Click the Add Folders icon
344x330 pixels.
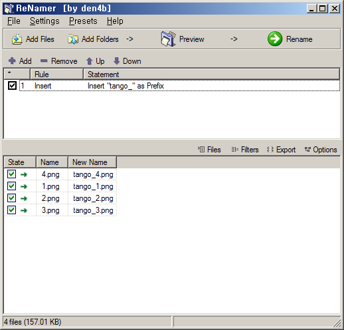pyautogui.click(x=73, y=39)
